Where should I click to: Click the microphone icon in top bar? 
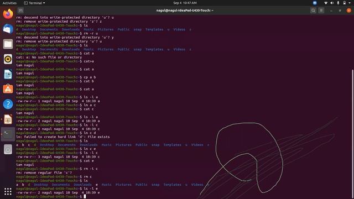coord(338,3)
